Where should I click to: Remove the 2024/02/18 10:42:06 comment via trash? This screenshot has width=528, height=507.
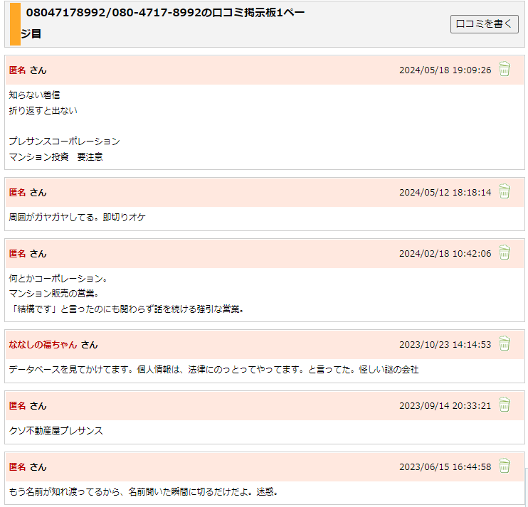click(x=505, y=252)
